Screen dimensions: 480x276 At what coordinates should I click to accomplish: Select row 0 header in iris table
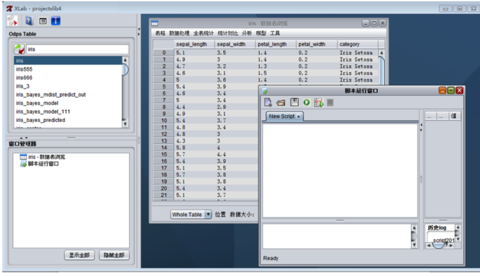pyautogui.click(x=163, y=53)
